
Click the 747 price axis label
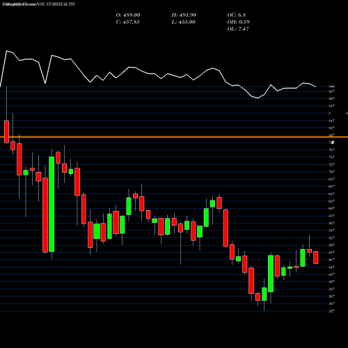pyautogui.click(x=331, y=157)
